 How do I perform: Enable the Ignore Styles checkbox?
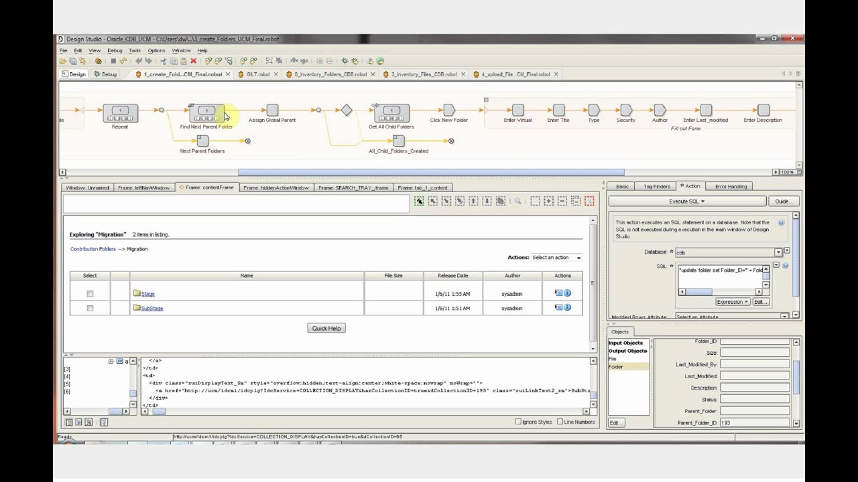tap(518, 422)
